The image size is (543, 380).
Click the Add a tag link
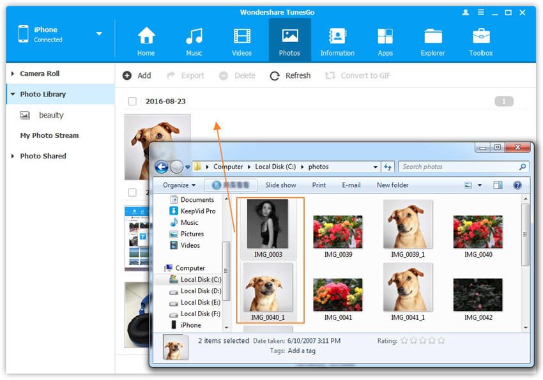(302, 351)
